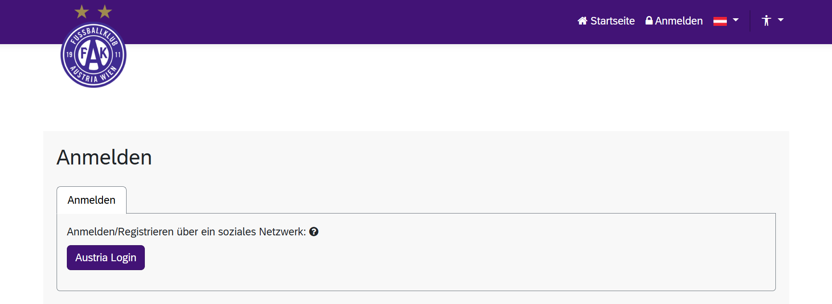Click the question mark help icon

pyautogui.click(x=314, y=232)
